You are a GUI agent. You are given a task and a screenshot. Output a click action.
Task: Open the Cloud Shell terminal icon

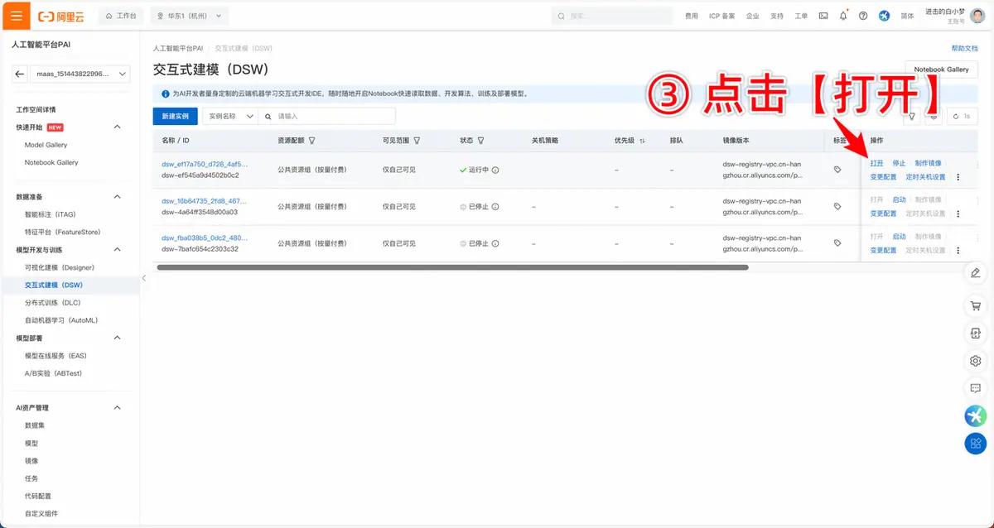pos(823,16)
